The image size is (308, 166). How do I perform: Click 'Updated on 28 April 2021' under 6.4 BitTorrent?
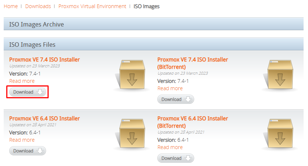181,132
